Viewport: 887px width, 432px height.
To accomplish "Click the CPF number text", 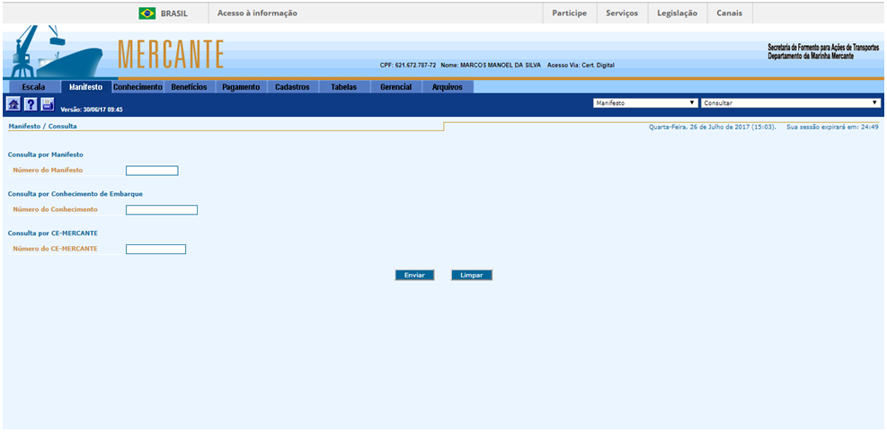I will pos(408,65).
